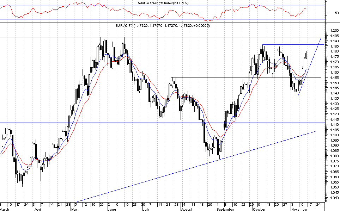Click the 1.070 price axis label

pyautogui.click(x=334, y=166)
